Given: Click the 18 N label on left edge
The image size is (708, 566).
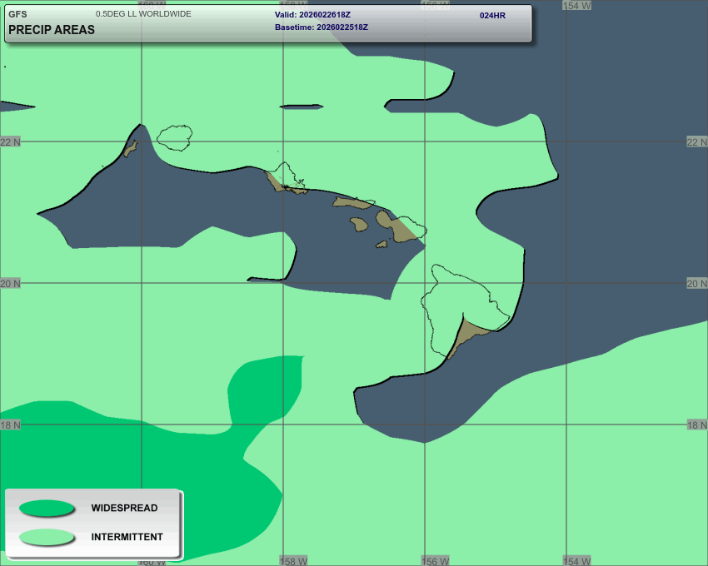Looking at the screenshot, I should pyautogui.click(x=11, y=425).
